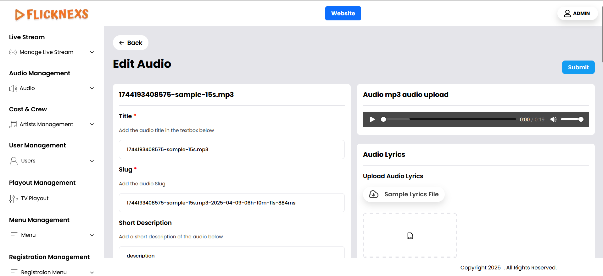Click the Users person icon in sidebar

14,161
